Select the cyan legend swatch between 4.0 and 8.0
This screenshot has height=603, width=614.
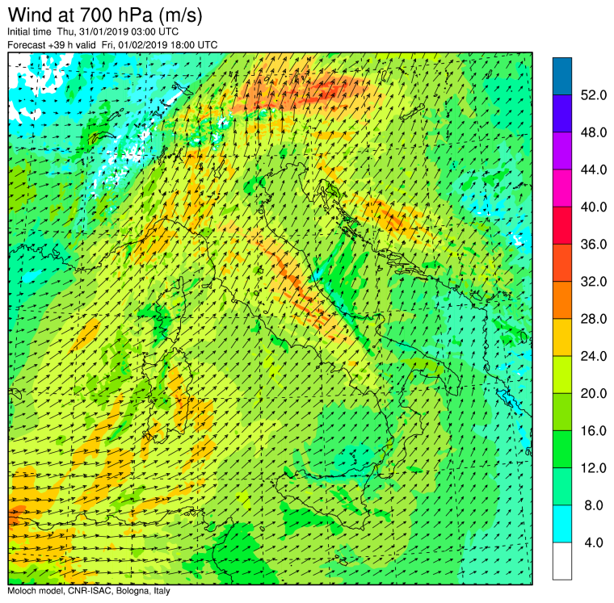pyautogui.click(x=562, y=524)
